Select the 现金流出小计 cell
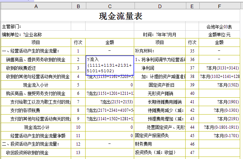Image resolution: width=243 pixels, height=159 pixels. click(x=36, y=127)
